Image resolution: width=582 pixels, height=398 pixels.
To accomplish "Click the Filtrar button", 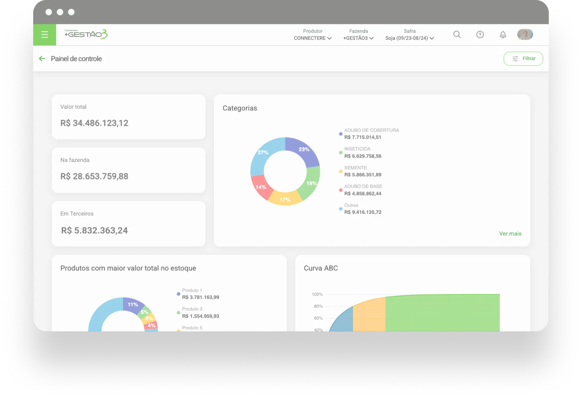I will (x=523, y=59).
